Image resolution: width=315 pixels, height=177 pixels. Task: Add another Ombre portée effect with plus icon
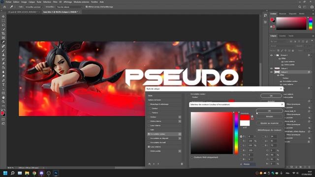[180, 151]
